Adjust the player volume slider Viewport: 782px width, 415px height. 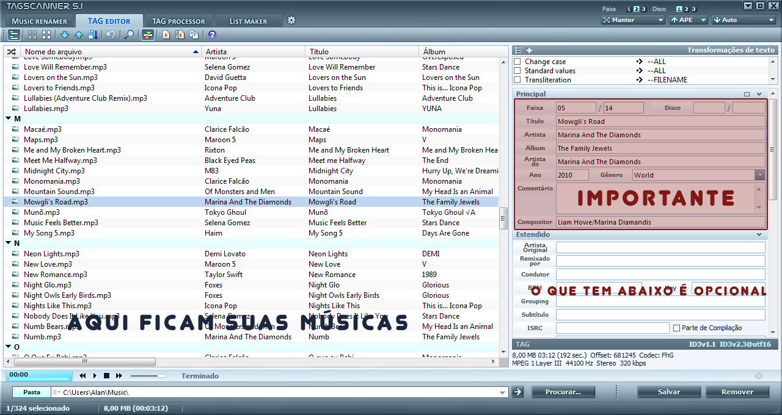tap(148, 376)
